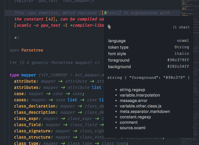Click the 'class_declaration:' field
The height and width of the screenshot is (145, 199).
coord(36,106)
